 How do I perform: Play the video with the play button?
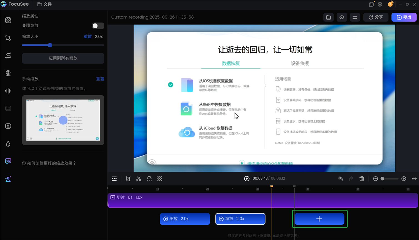247,179
